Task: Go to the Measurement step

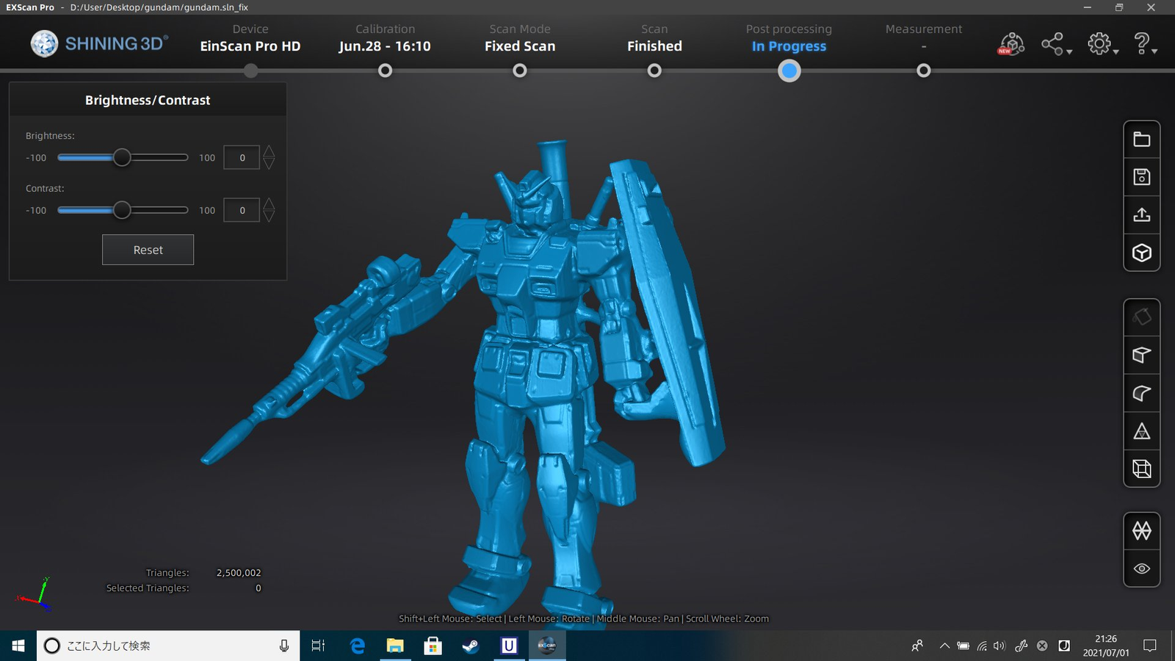Action: tap(923, 71)
